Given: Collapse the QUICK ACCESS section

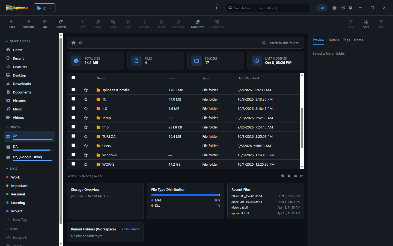Looking at the screenshot, I should (18, 41).
